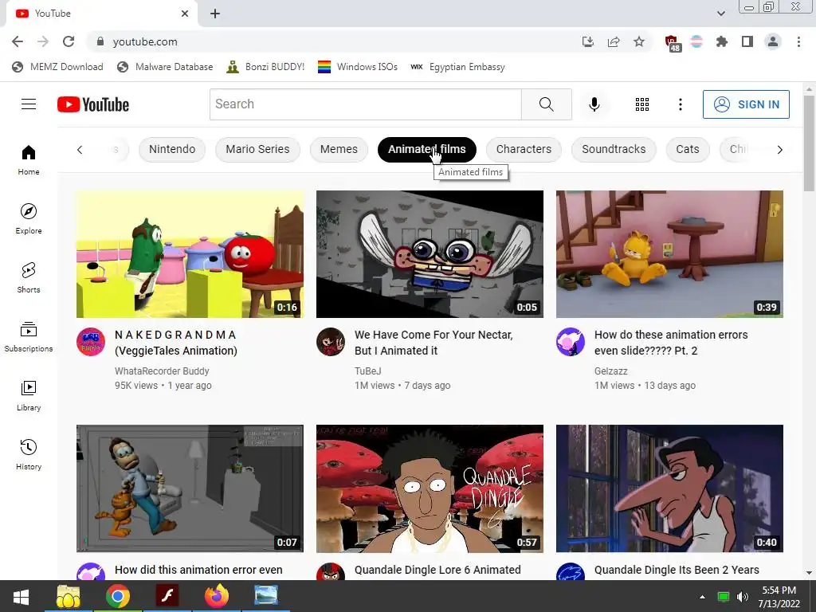Screen dimensions: 816x612
Task: Click the search magnifier button
Action: (547, 104)
